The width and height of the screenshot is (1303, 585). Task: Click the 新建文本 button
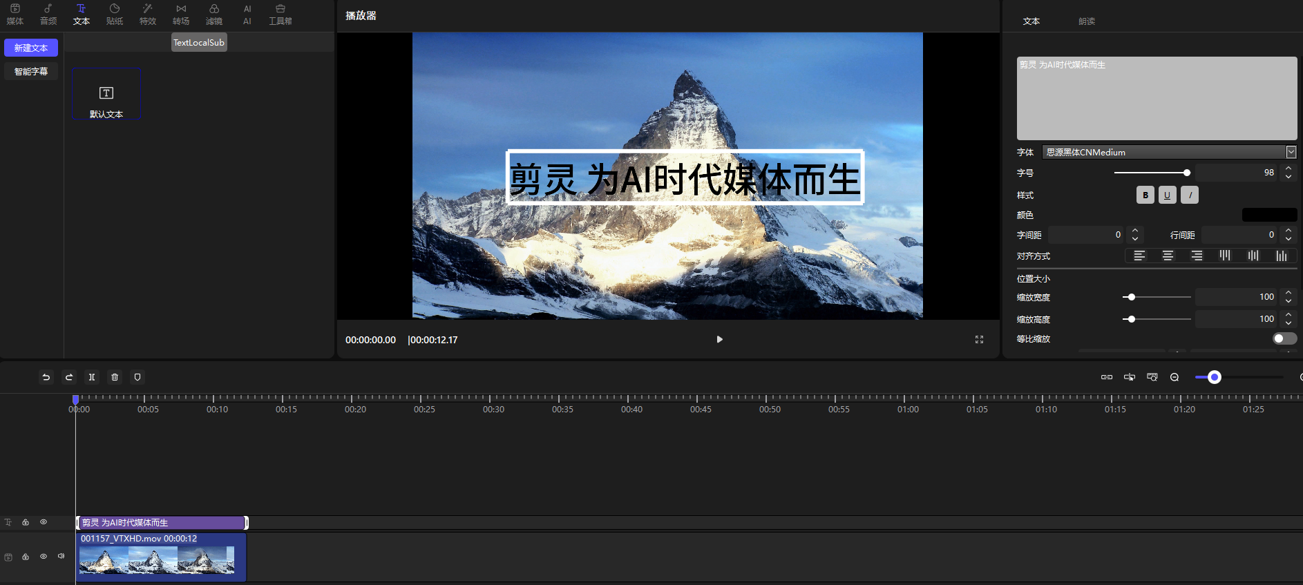pyautogui.click(x=31, y=48)
